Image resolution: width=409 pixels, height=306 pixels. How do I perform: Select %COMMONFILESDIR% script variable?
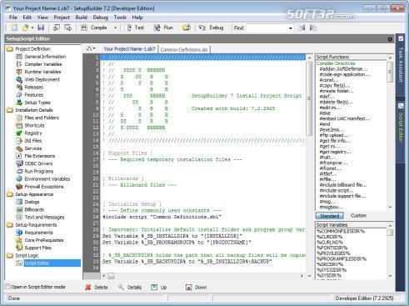coord(341,231)
